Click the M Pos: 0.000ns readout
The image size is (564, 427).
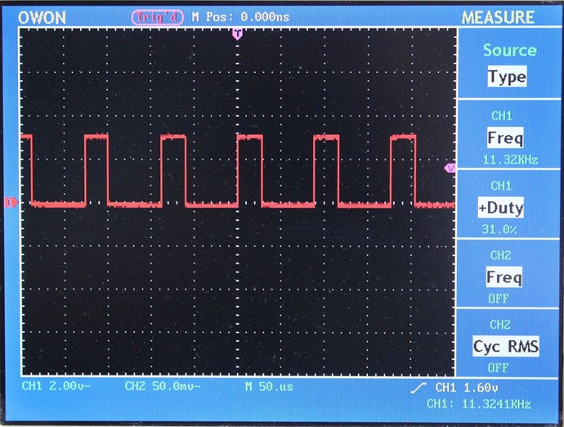tap(240, 16)
